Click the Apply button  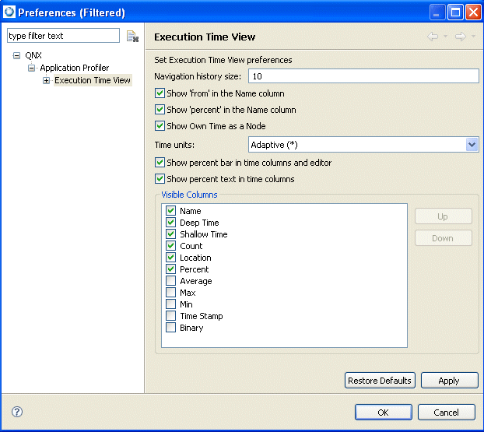(448, 381)
